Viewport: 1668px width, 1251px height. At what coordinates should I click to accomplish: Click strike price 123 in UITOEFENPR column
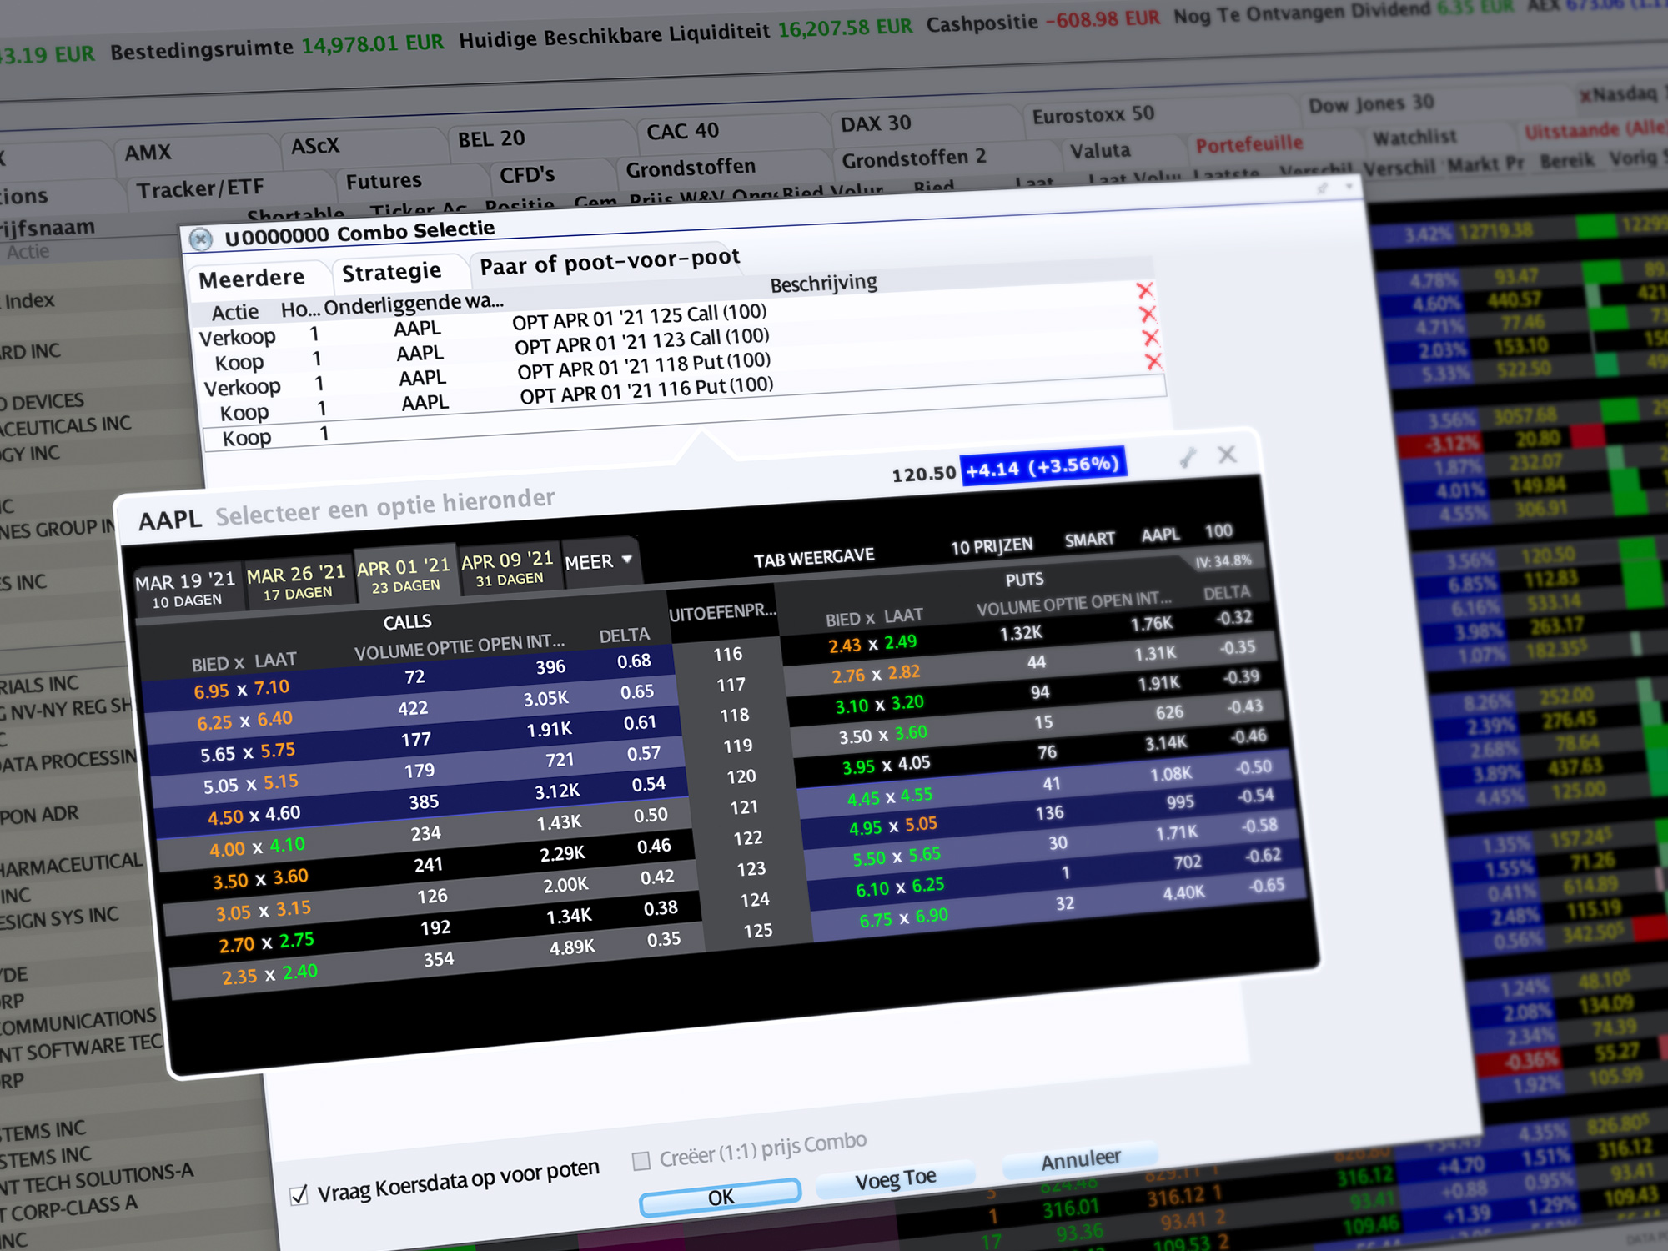pos(751,869)
